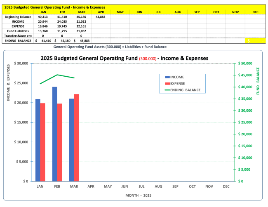Select the January INCOME cell 20,944

(43, 21)
